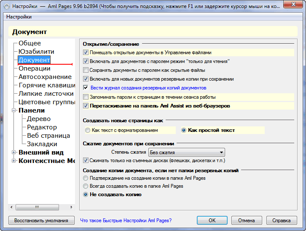
Task: Select Автосохранение in settings tree
Action: [45, 77]
